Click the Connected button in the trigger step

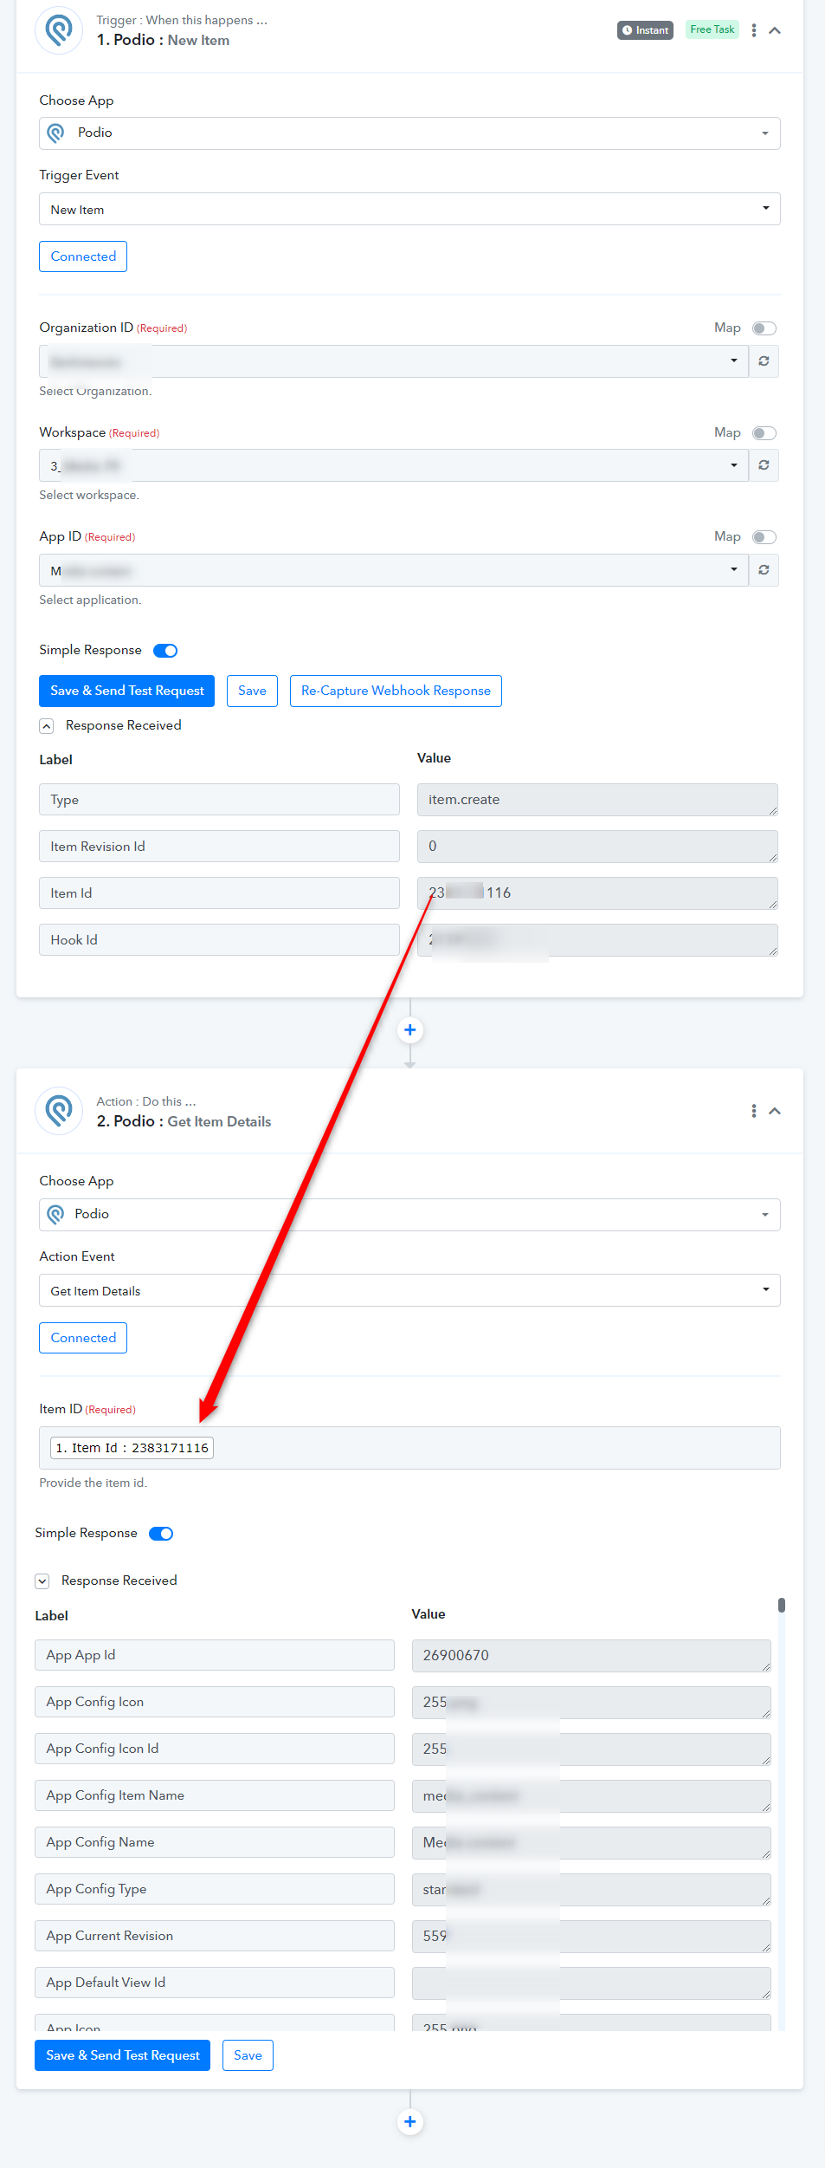[x=83, y=256]
